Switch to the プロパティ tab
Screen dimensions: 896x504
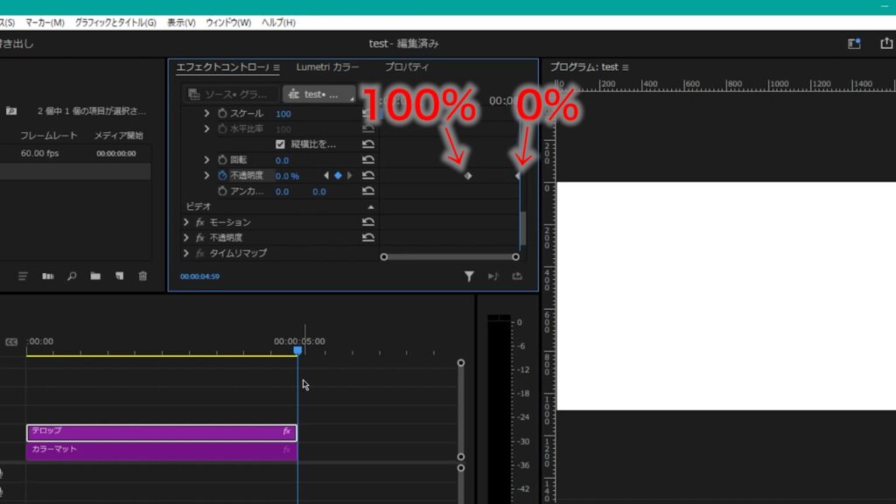407,66
